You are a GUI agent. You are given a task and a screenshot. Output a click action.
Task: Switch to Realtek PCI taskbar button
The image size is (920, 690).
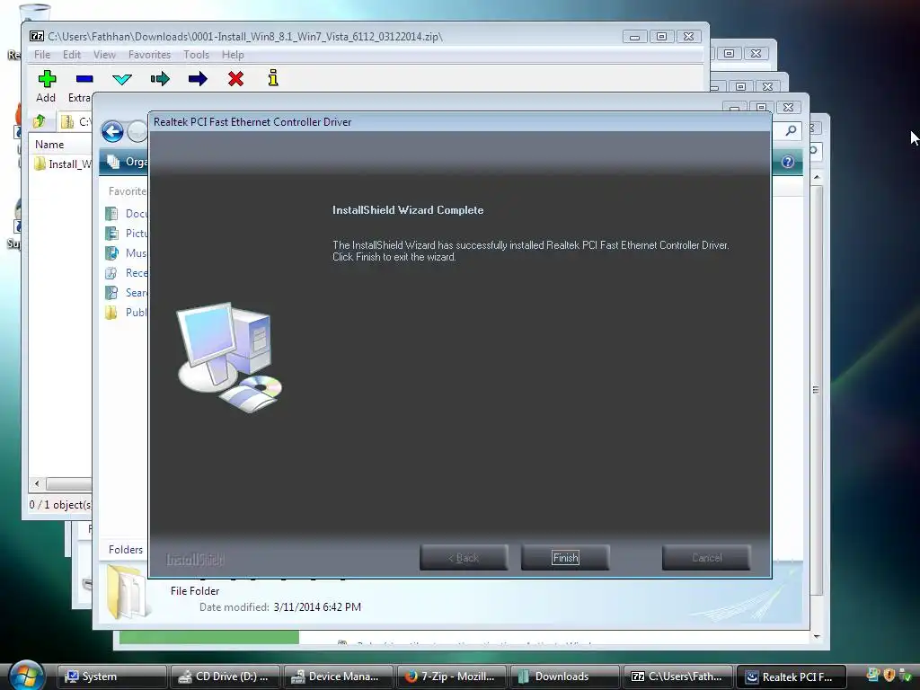click(791, 677)
